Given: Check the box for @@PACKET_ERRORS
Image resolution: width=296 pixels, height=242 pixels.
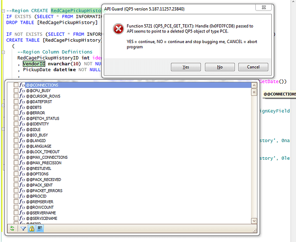Looking at the screenshot, I should 16,191.
